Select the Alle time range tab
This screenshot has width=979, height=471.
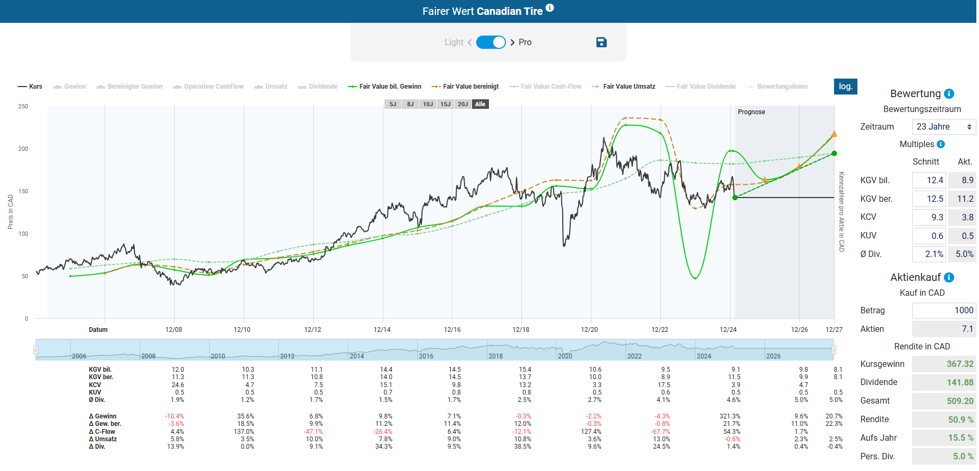480,104
